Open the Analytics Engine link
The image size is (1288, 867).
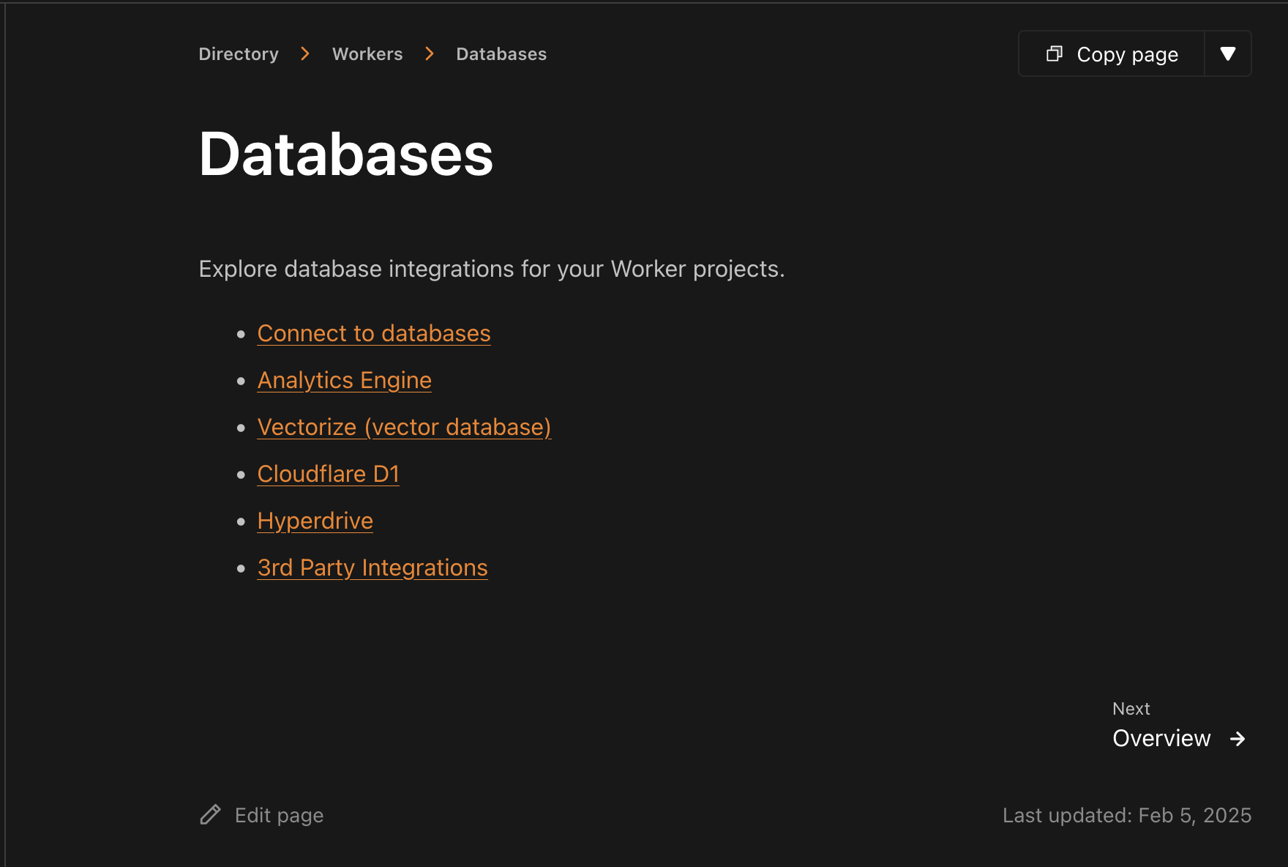click(x=345, y=380)
